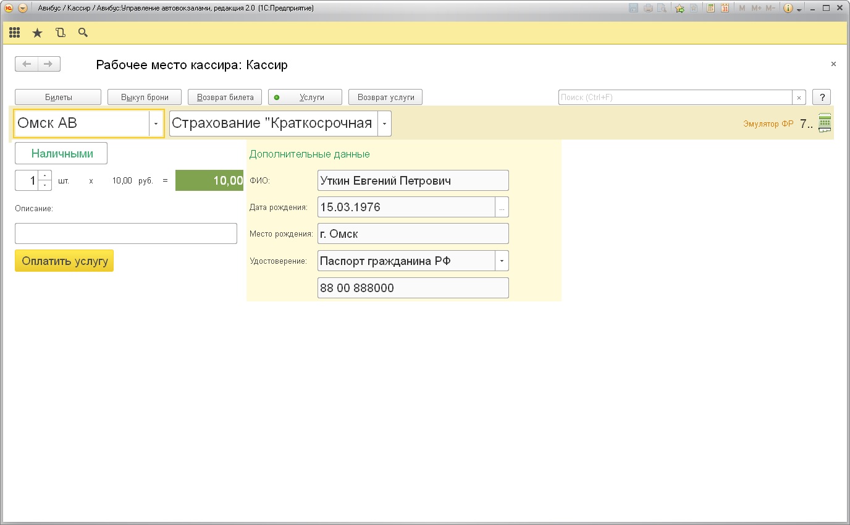Click the Выкуп брони button
Viewport: 850px width, 525px height.
click(x=145, y=98)
